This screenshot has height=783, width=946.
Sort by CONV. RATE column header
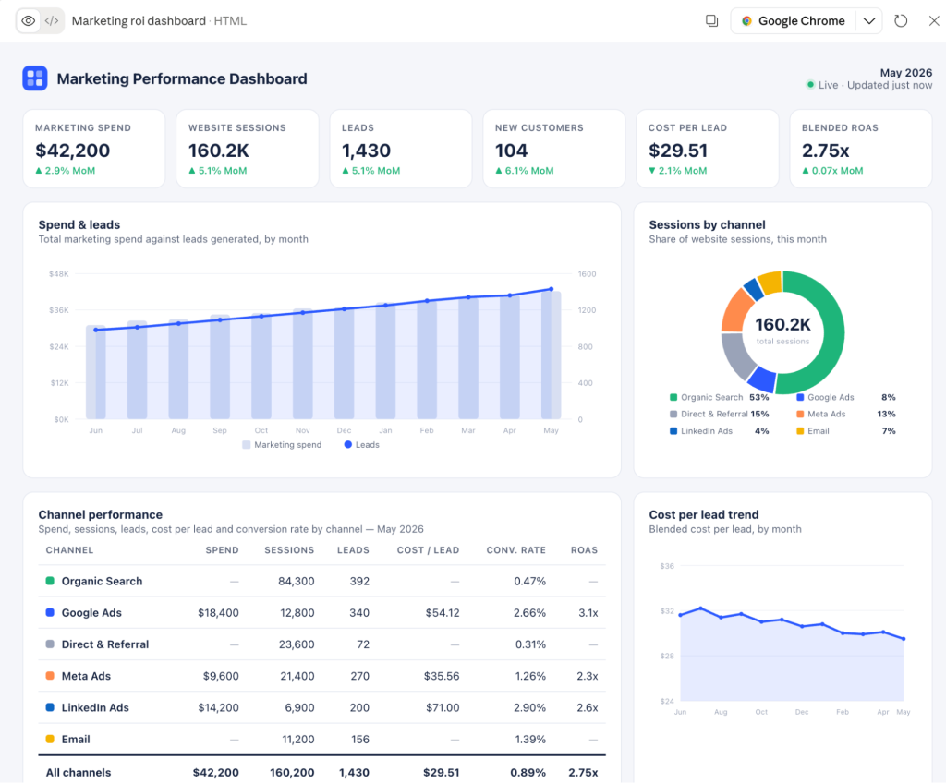point(515,550)
